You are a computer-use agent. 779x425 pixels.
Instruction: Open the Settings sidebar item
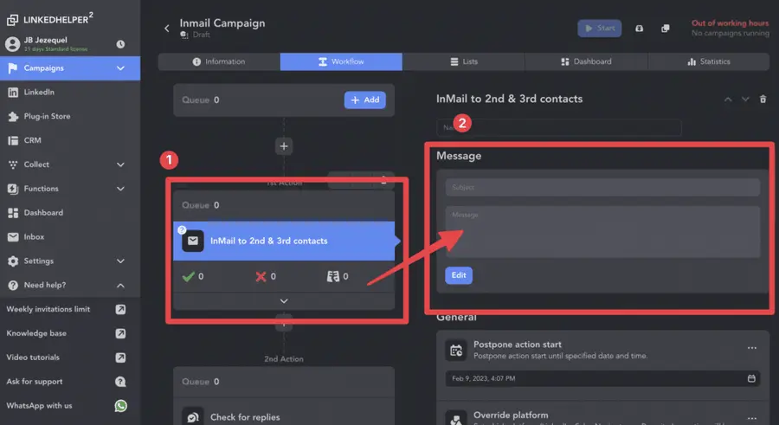(70, 261)
